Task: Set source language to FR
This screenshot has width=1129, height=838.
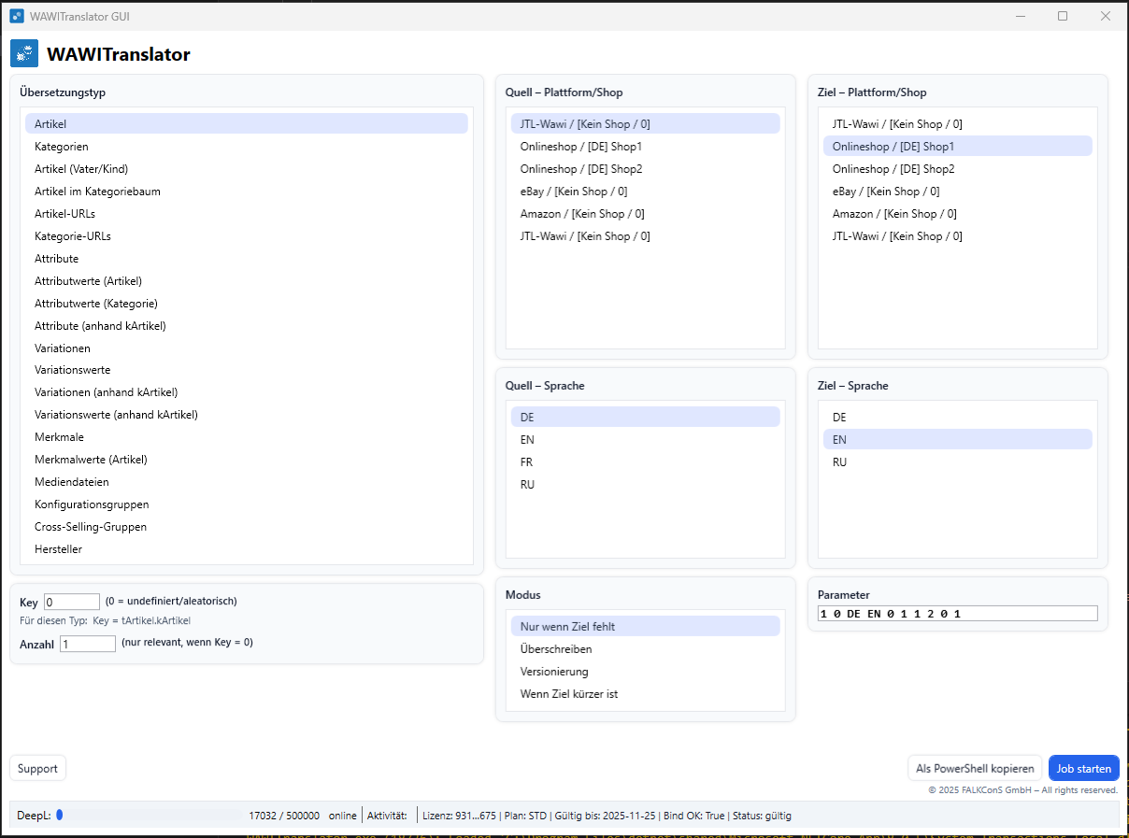Action: 528,462
